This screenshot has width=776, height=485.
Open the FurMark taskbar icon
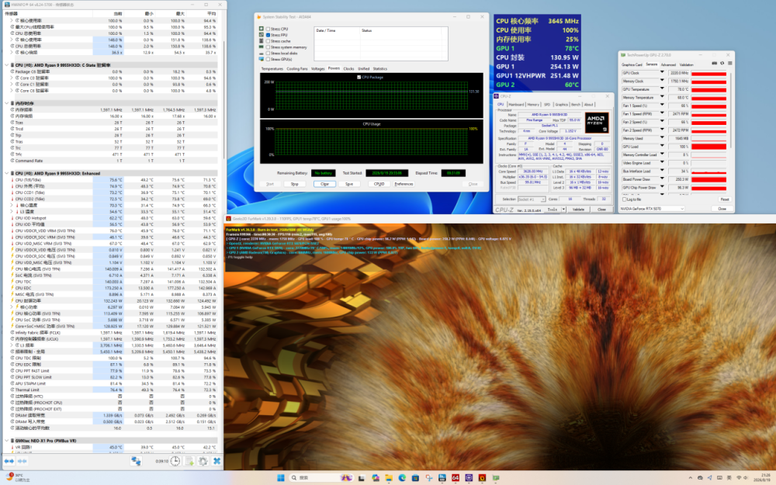(482, 477)
